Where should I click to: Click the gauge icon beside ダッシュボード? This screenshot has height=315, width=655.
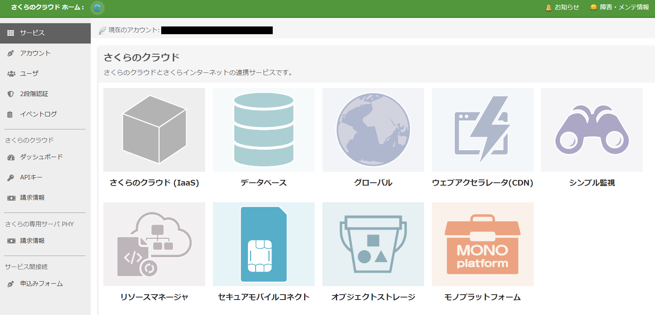11,157
